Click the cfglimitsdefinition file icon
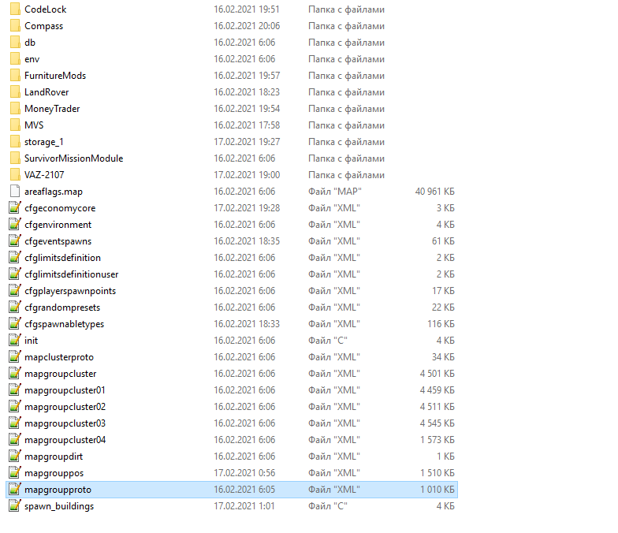 (15, 257)
